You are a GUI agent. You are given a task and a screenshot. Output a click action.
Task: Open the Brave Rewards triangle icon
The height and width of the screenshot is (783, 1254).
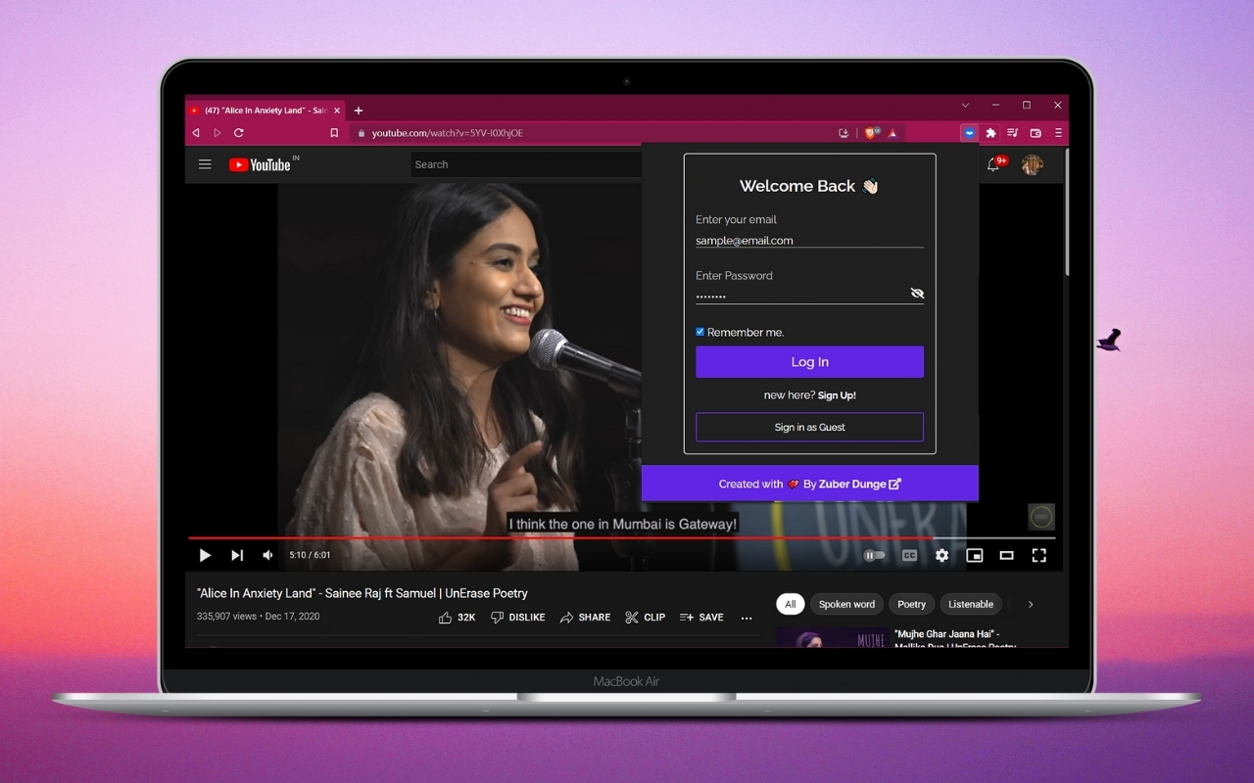tap(893, 133)
